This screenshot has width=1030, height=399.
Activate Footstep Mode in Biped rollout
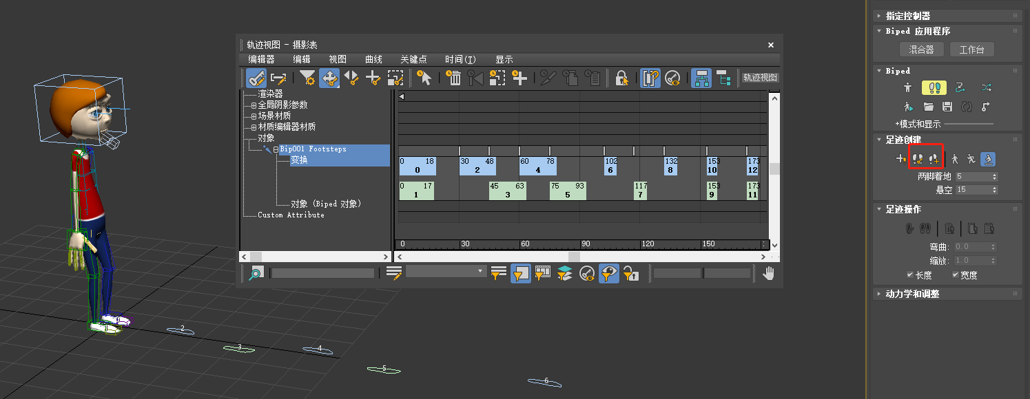point(934,88)
